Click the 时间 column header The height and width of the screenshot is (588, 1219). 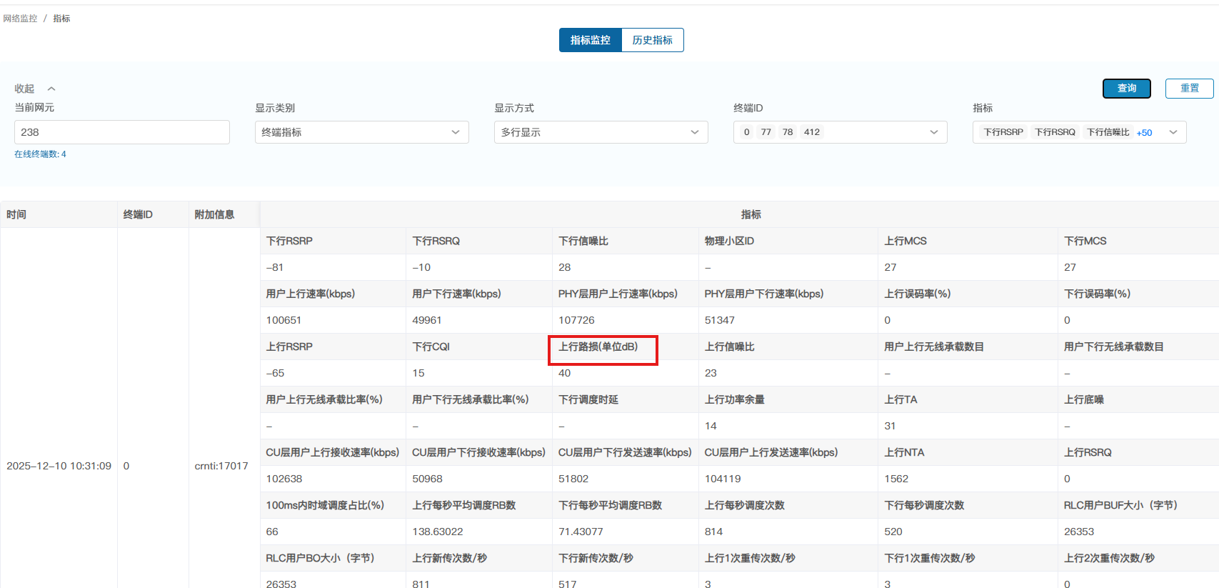point(16,214)
